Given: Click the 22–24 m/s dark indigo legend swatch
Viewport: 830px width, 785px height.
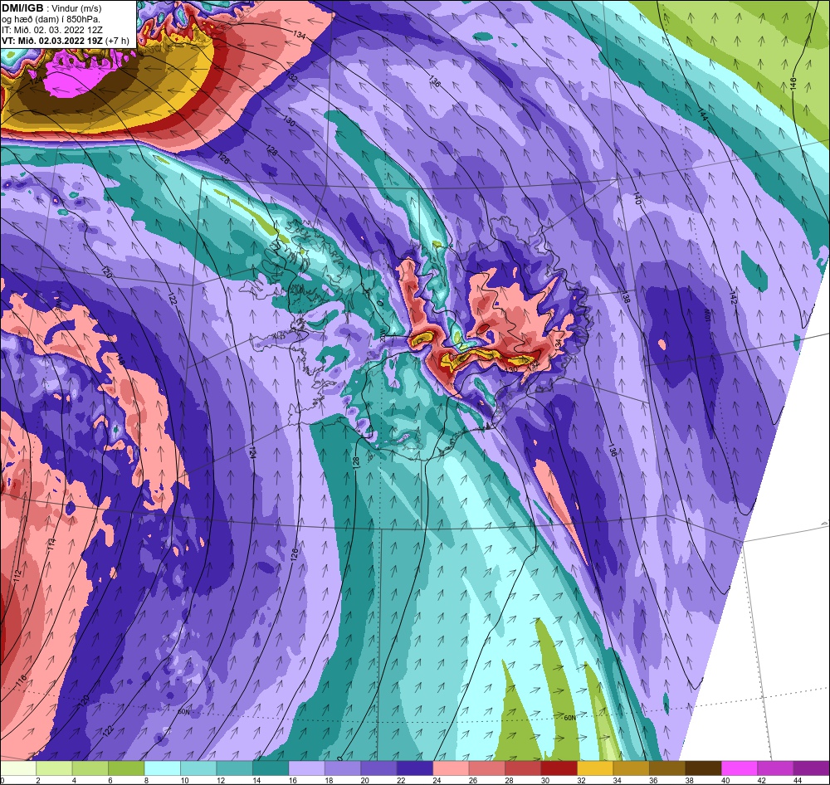Looking at the screenshot, I should pyautogui.click(x=414, y=768).
